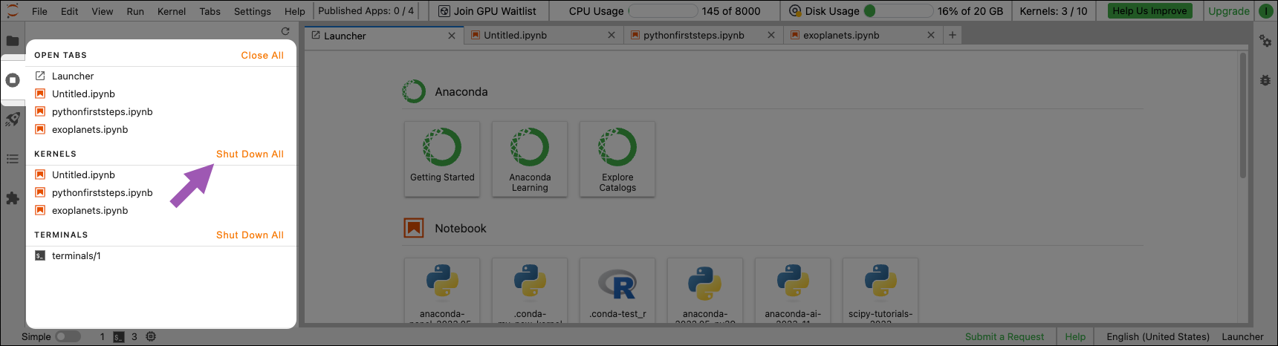The image size is (1278, 346).
Task: Open the File Browser sidebar icon
Action: tap(13, 41)
